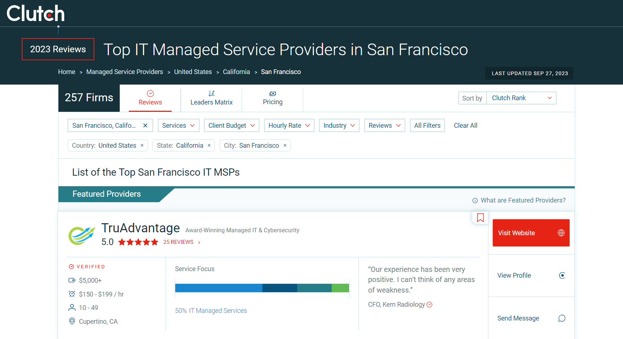Click the $5,000+ budget tag icon
This screenshot has width=623, height=339.
(72, 281)
